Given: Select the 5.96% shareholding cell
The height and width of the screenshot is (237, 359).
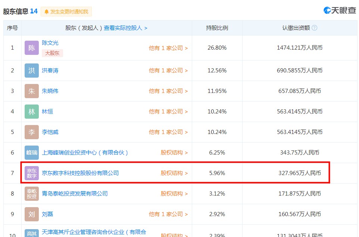Looking at the screenshot, I should point(217,173).
